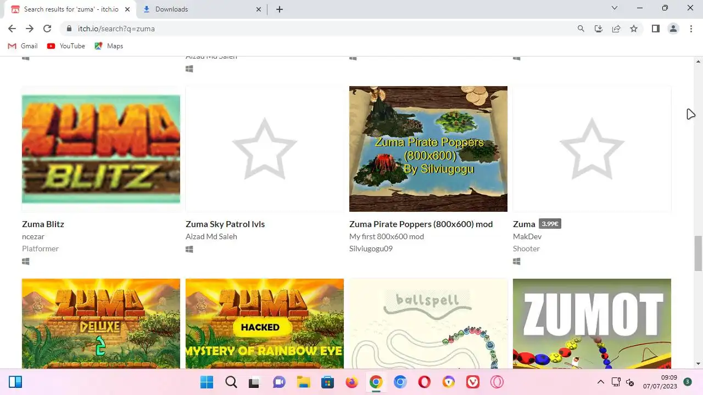Open the Maps bookmark

pos(109,46)
